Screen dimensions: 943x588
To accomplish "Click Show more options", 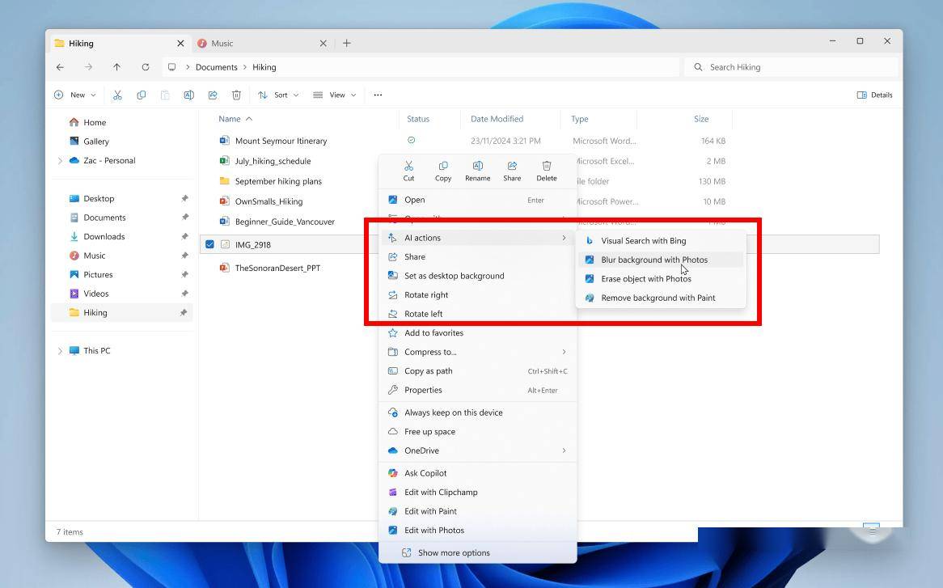I will (x=477, y=553).
